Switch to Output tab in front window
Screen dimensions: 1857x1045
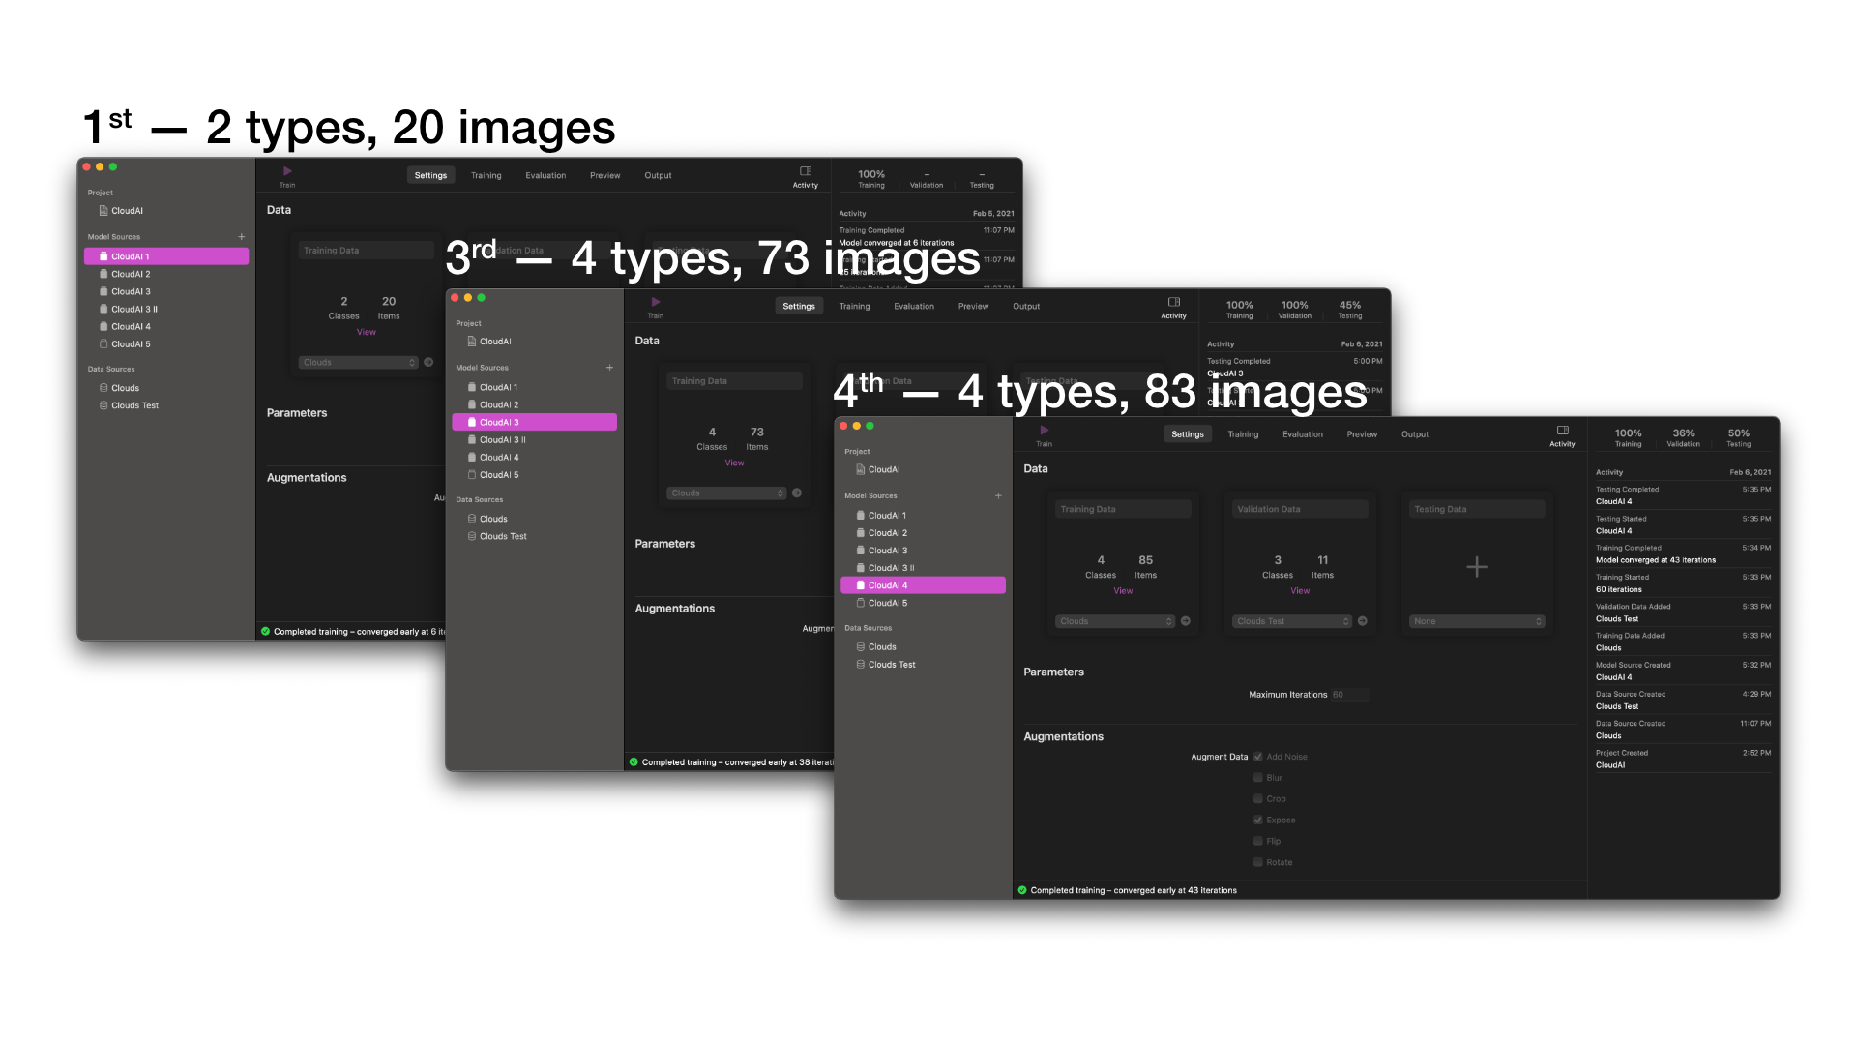[x=1415, y=434]
